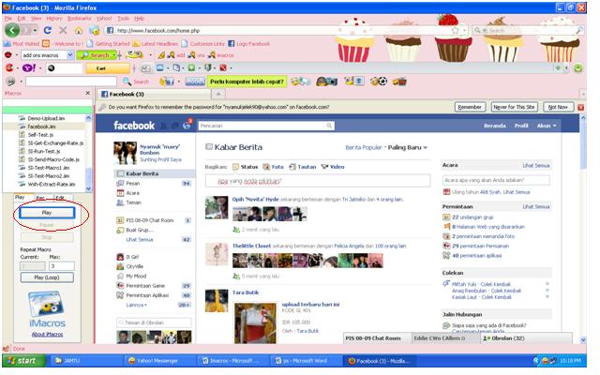
Task: Switch to Yahoo! Messenger in taskbar
Action: [159, 360]
